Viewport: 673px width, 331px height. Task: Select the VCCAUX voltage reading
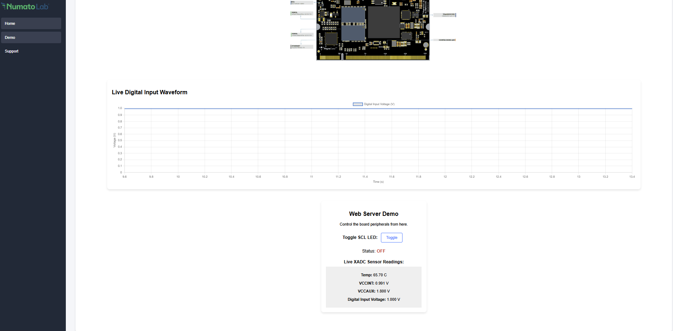pos(374,291)
